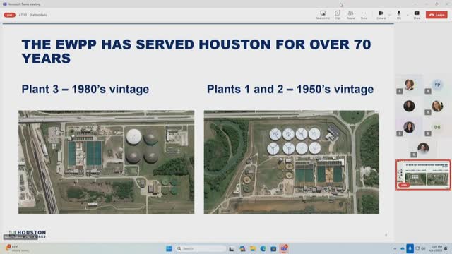Click the red LIVE indicator badge
Image resolution: width=452 pixels, height=254 pixels.
click(x=9, y=15)
